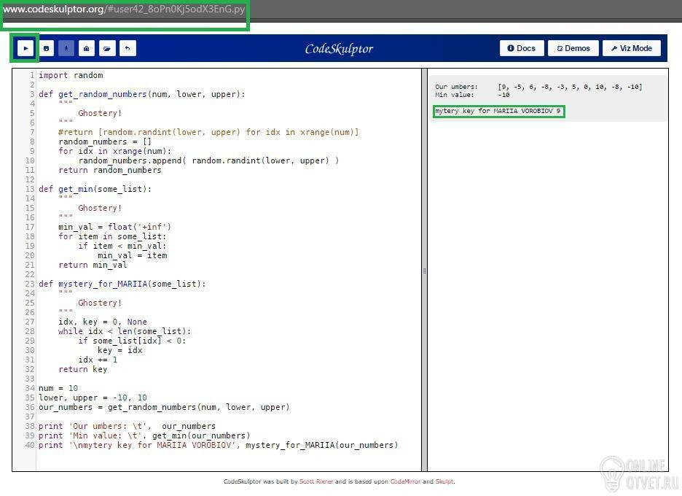
Task: Click line number 40 in gutter
Action: point(30,446)
